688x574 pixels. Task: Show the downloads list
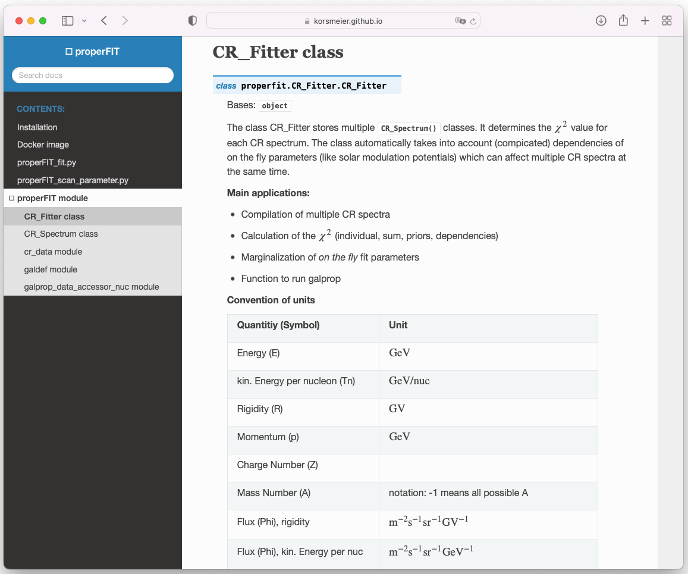point(601,21)
